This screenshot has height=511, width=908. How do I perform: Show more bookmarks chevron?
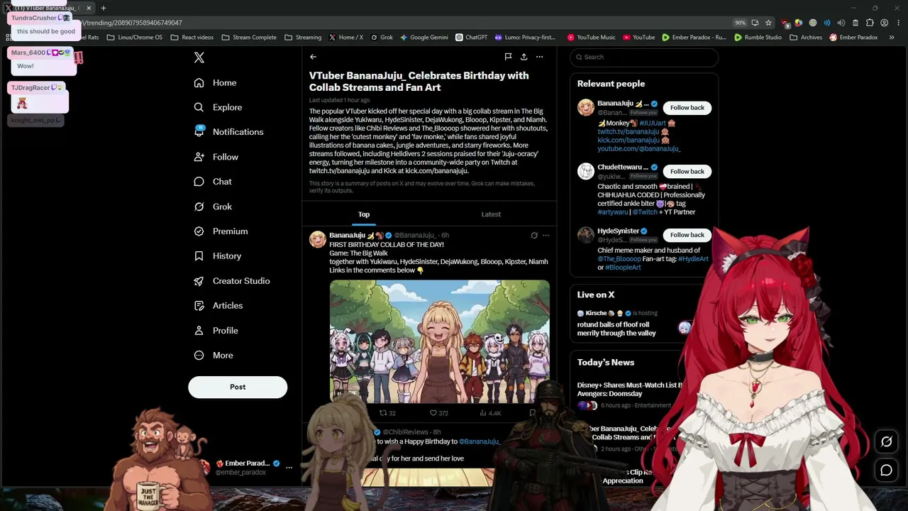point(892,37)
